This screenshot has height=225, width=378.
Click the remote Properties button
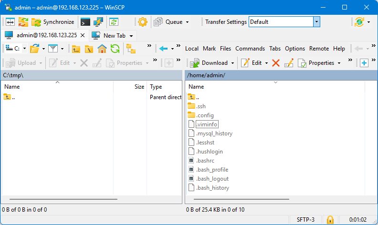(316, 63)
